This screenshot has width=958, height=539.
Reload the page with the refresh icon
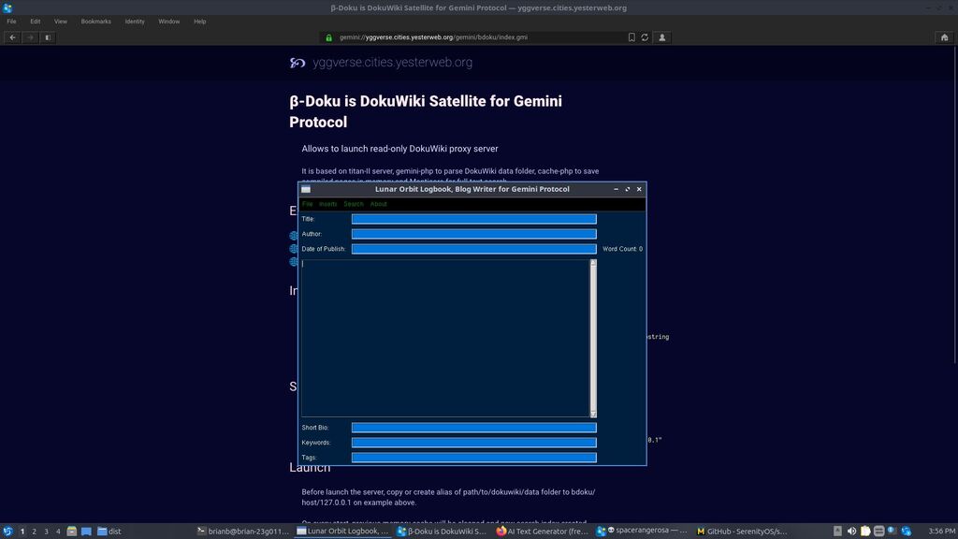tap(645, 37)
